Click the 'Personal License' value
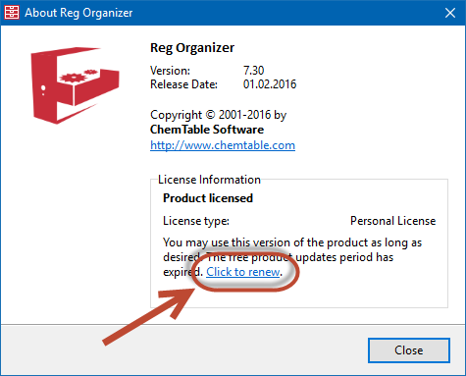The image size is (466, 376). 393,221
